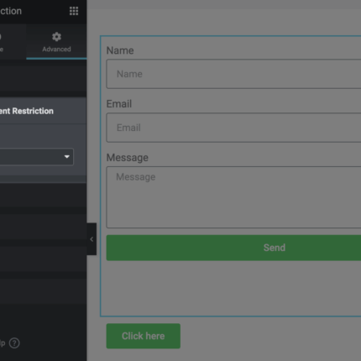The image size is (361, 361).
Task: Click the Name field label
Action: pyautogui.click(x=120, y=50)
